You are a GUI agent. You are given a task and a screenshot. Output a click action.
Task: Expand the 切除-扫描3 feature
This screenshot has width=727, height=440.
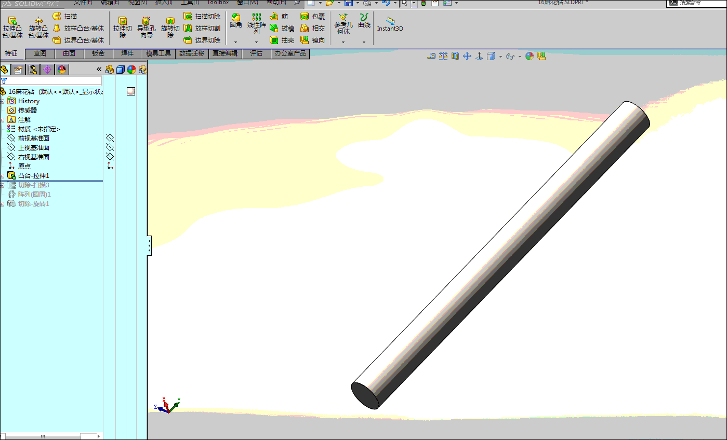[x=2, y=185]
